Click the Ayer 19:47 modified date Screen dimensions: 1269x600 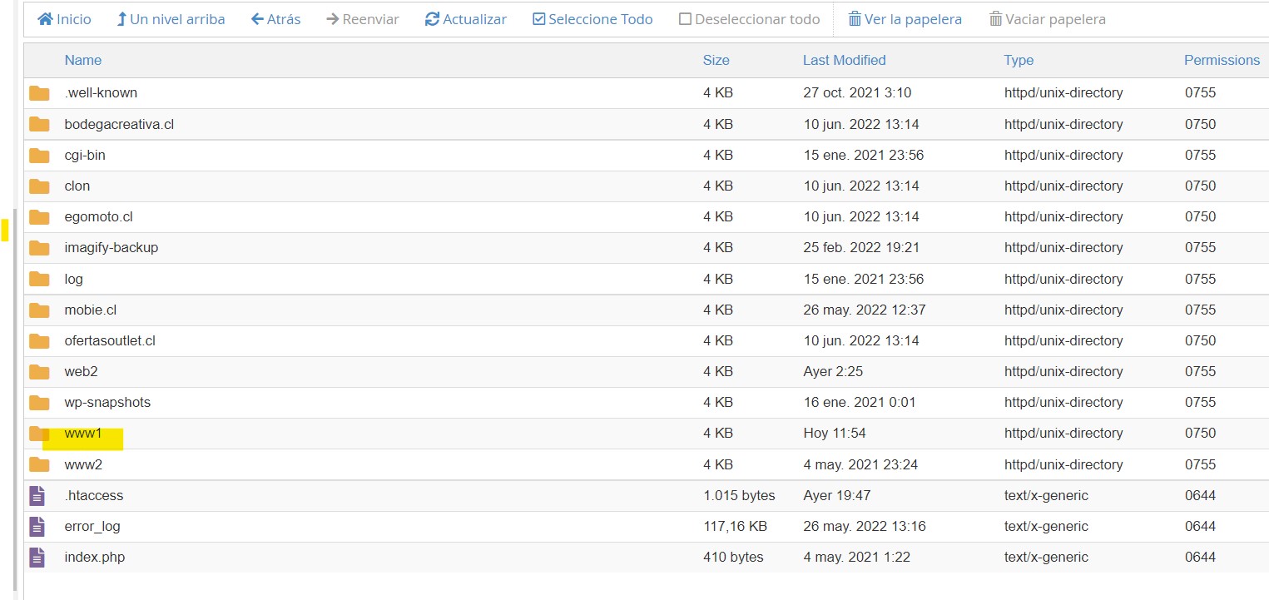coord(837,495)
